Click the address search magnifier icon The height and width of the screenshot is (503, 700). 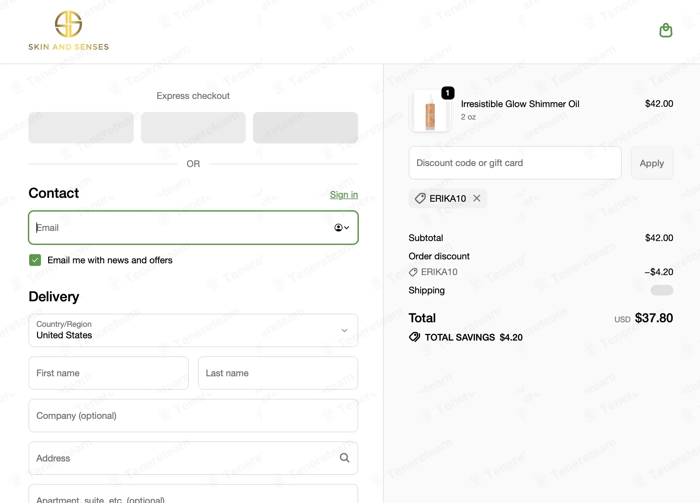(344, 457)
